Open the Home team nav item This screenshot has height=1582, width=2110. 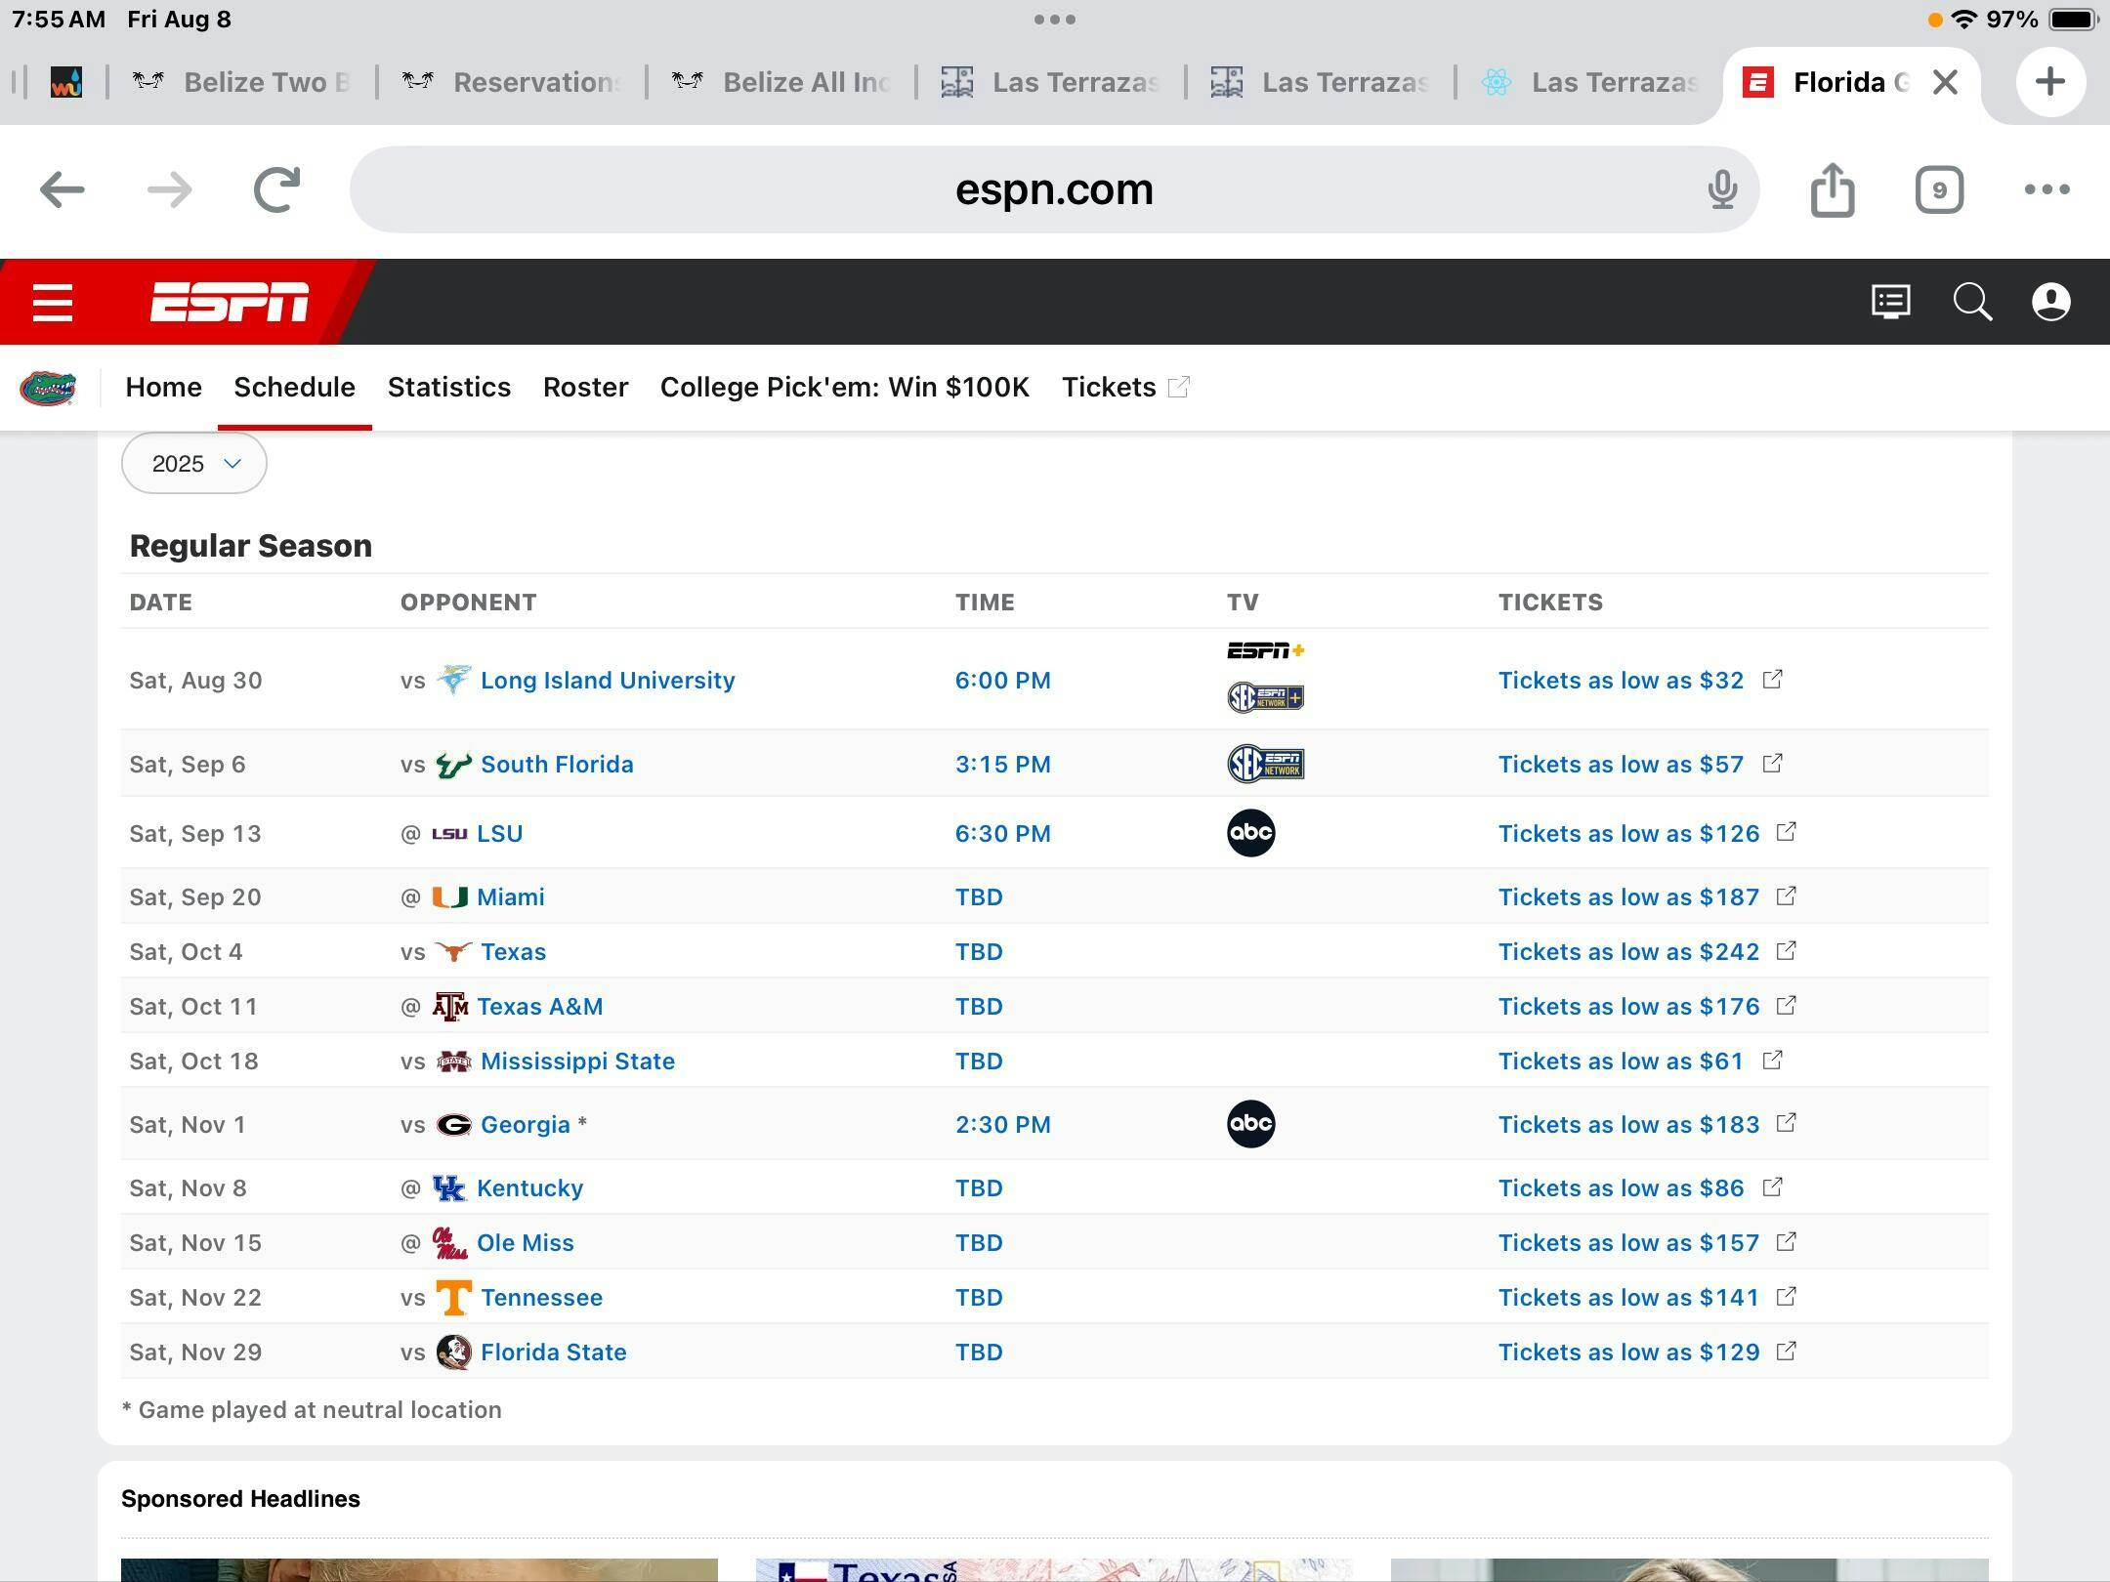163,388
